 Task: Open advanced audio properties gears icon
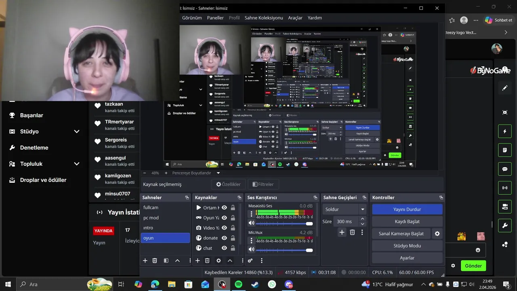[x=250, y=261]
